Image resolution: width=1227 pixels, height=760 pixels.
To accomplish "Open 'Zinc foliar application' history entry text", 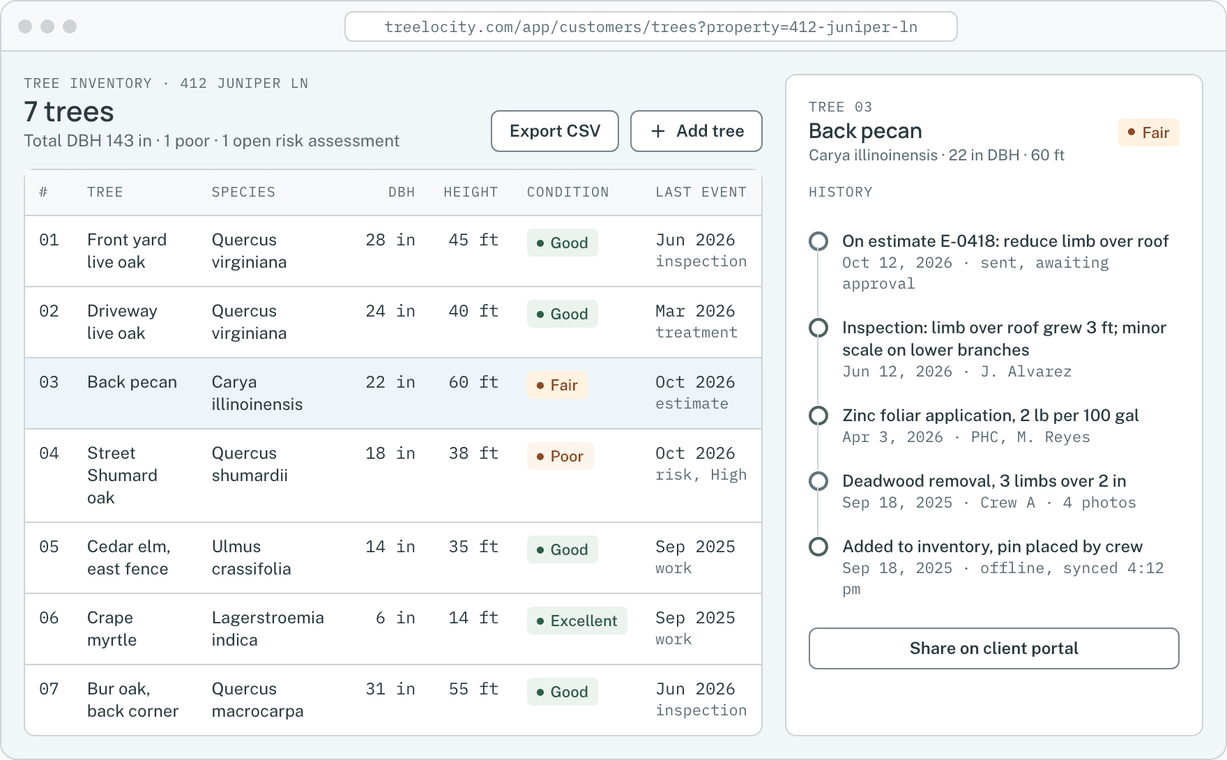I will 990,416.
